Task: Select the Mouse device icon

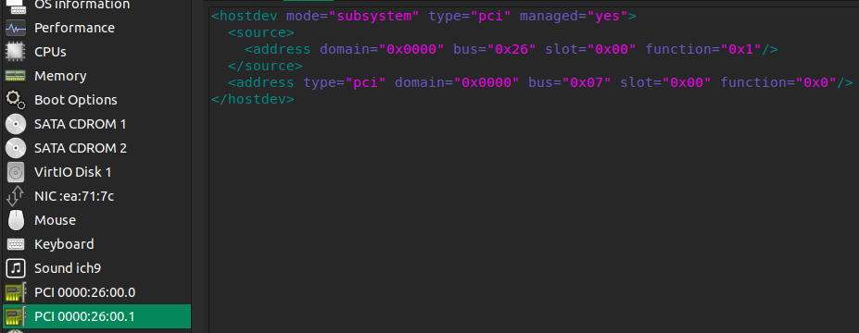Action: coord(16,220)
